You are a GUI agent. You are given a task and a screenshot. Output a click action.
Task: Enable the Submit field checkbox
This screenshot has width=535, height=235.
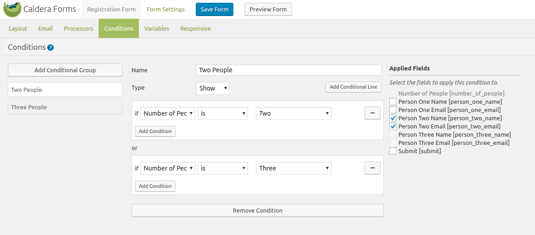[393, 151]
